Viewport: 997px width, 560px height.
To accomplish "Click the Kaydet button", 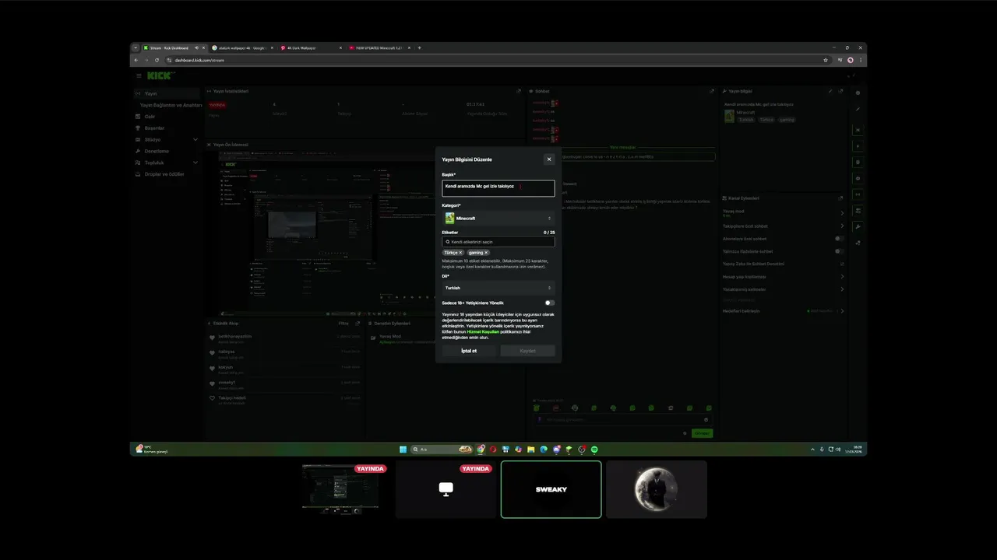I will (x=527, y=351).
